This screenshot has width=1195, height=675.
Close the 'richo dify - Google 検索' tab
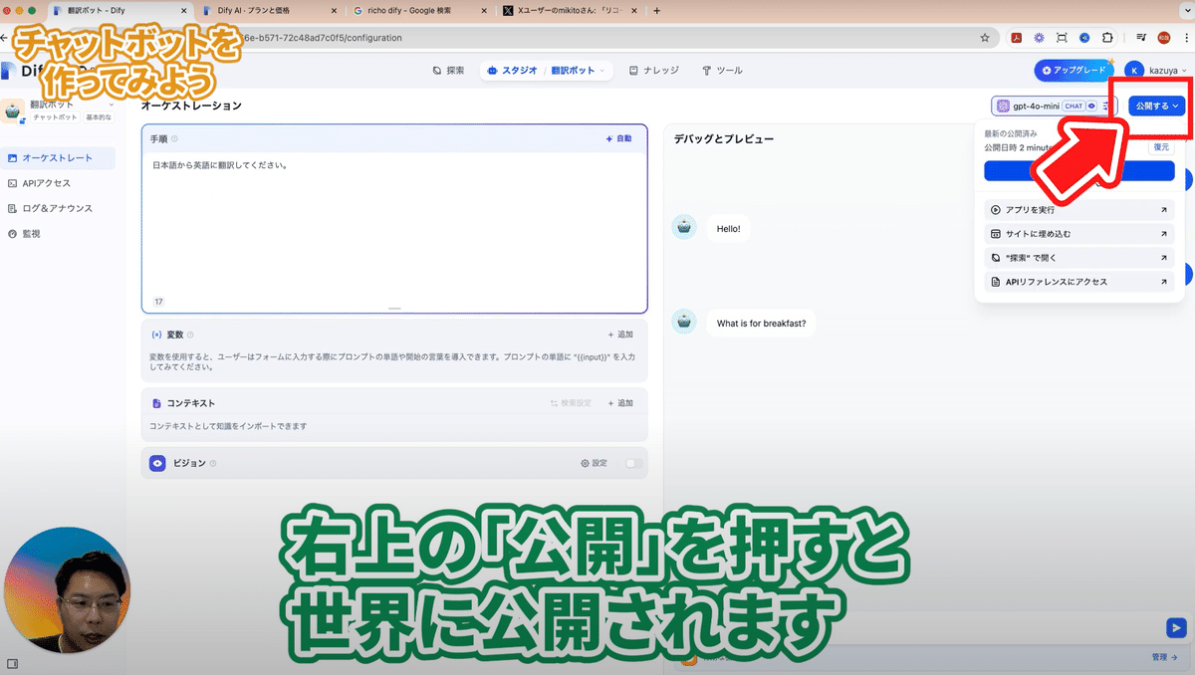point(484,11)
